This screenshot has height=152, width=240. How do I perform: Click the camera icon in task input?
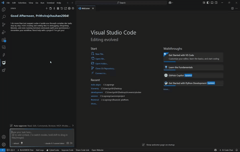(x=68, y=143)
